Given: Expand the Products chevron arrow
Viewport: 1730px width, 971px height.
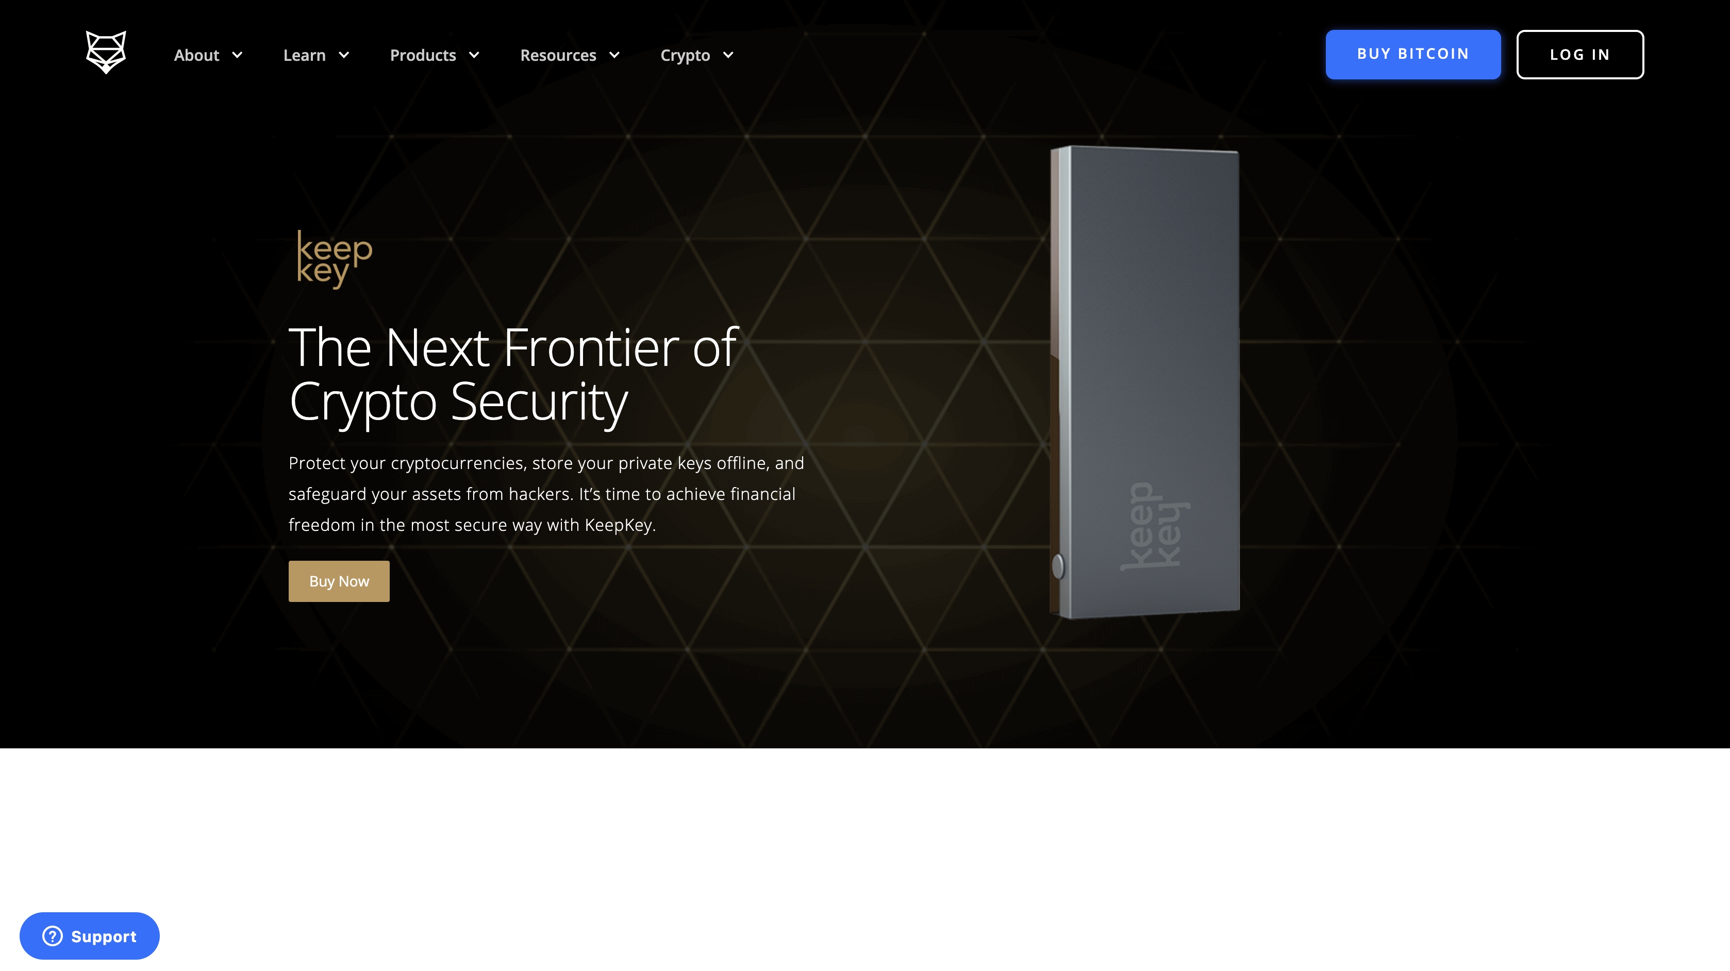Looking at the screenshot, I should (474, 55).
